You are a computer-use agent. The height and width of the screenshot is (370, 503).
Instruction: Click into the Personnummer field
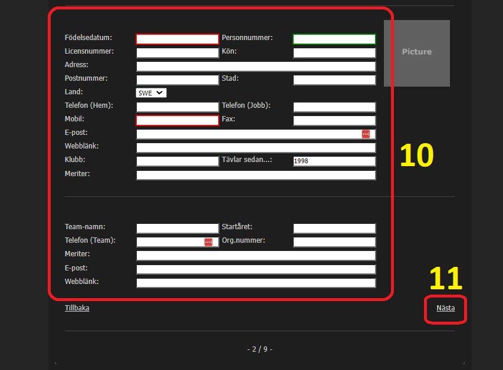(x=334, y=39)
